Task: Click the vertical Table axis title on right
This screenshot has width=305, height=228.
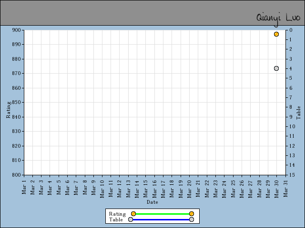Action: 298,113
